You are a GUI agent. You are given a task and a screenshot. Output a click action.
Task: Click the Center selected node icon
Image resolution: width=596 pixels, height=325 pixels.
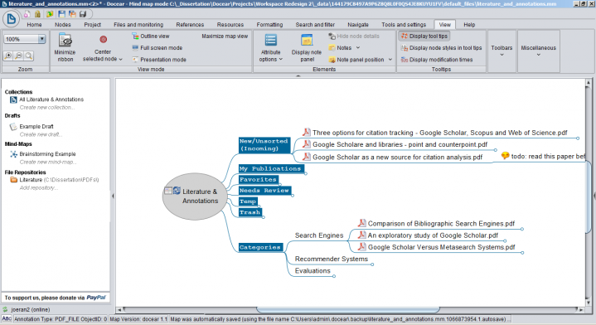tap(103, 40)
